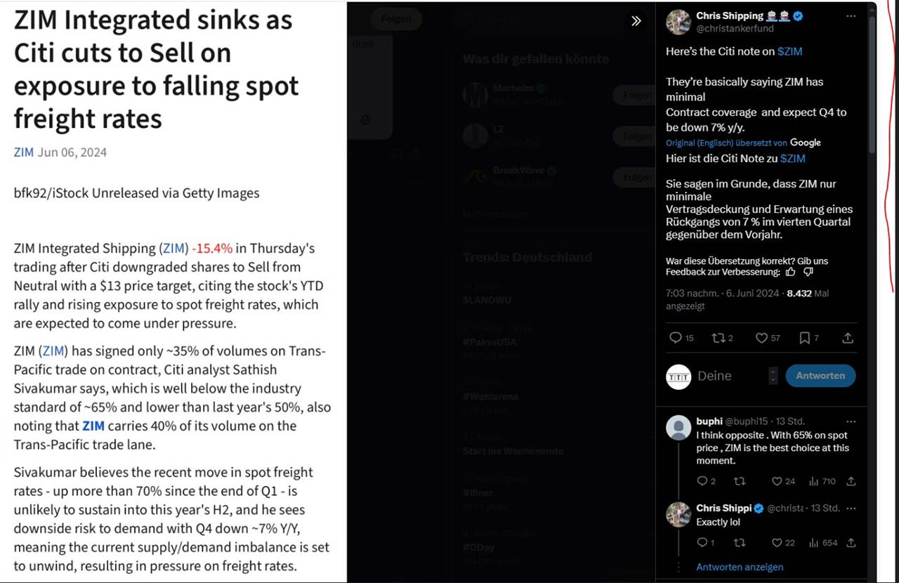Viewport: 899px width, 583px height.
Task: Expand replies via 'Antworten anzeigen'
Action: pos(740,567)
